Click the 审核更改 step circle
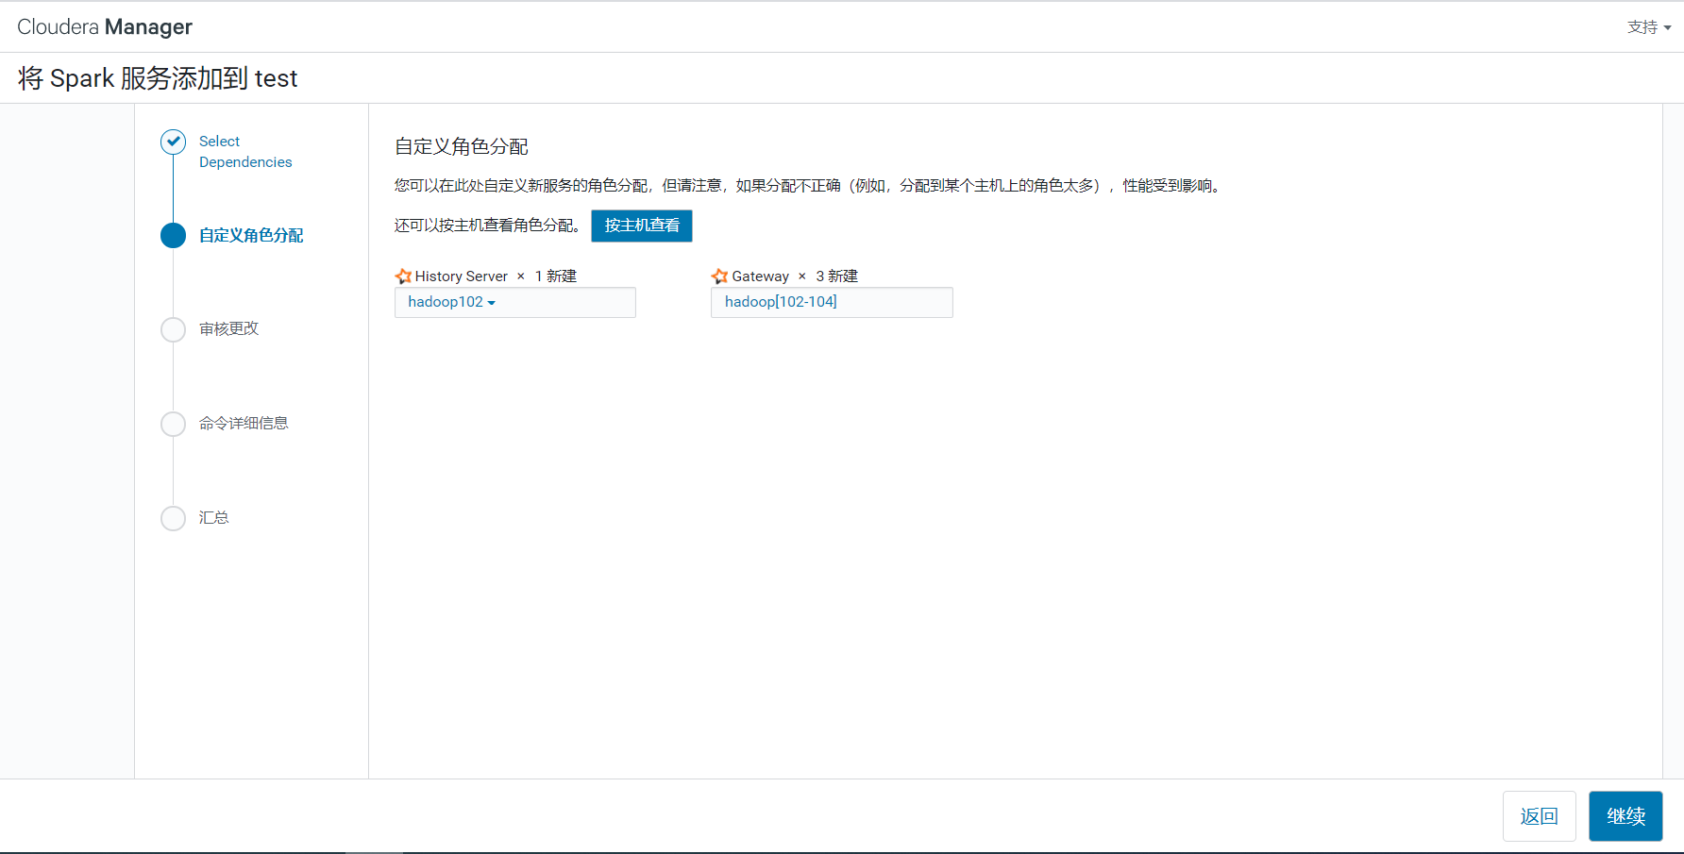Viewport: 1684px width, 854px height. tap(174, 329)
